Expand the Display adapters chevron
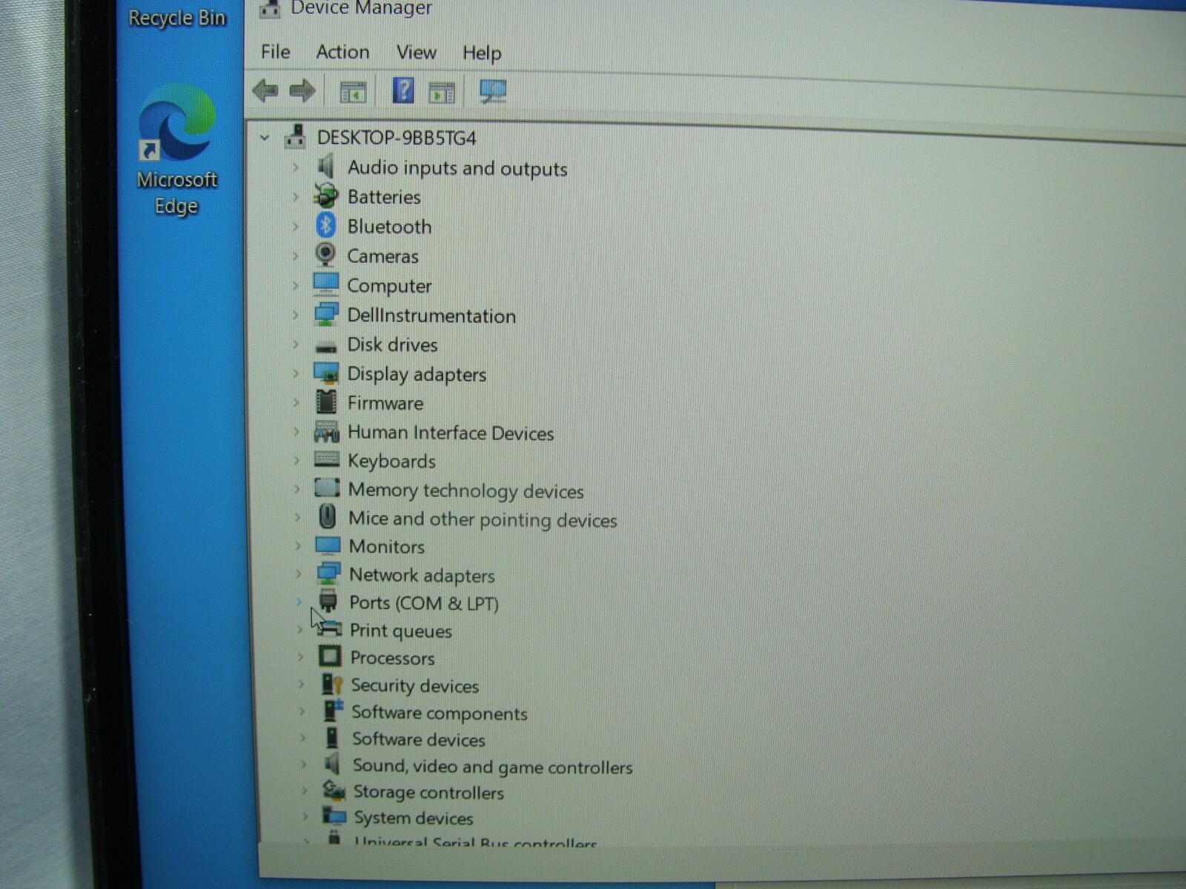The width and height of the screenshot is (1186, 889). pyautogui.click(x=296, y=373)
